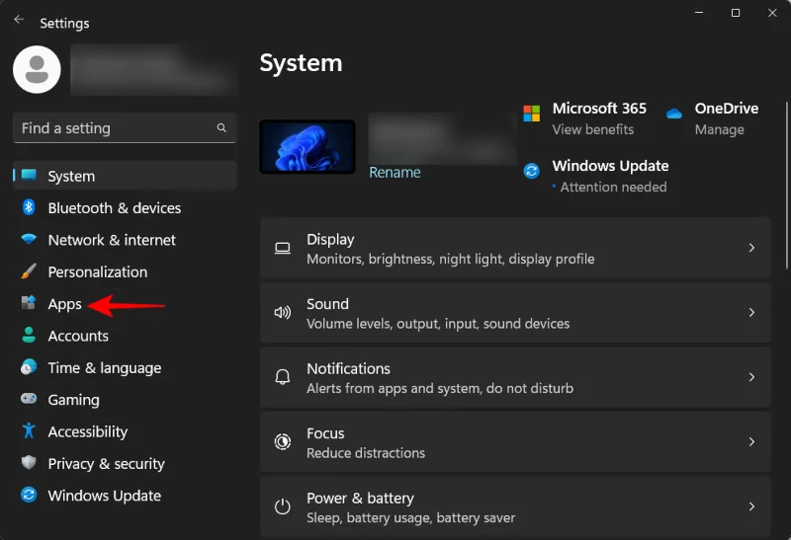The height and width of the screenshot is (540, 791).
Task: Expand the Display settings chevron
Action: (751, 248)
